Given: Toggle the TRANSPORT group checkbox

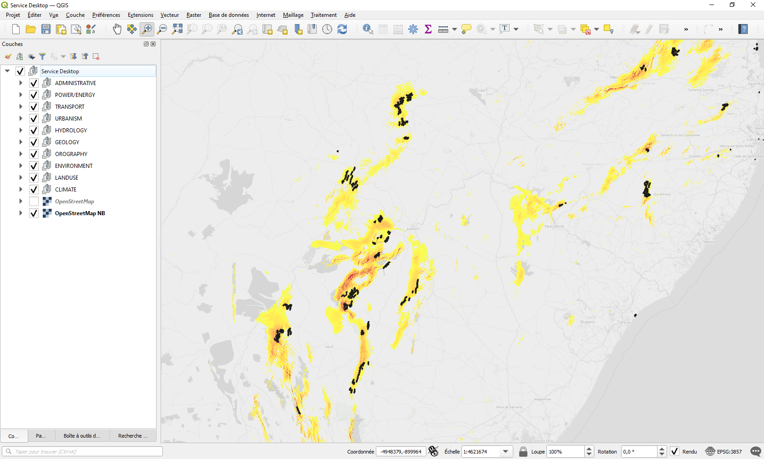Looking at the screenshot, I should 34,107.
